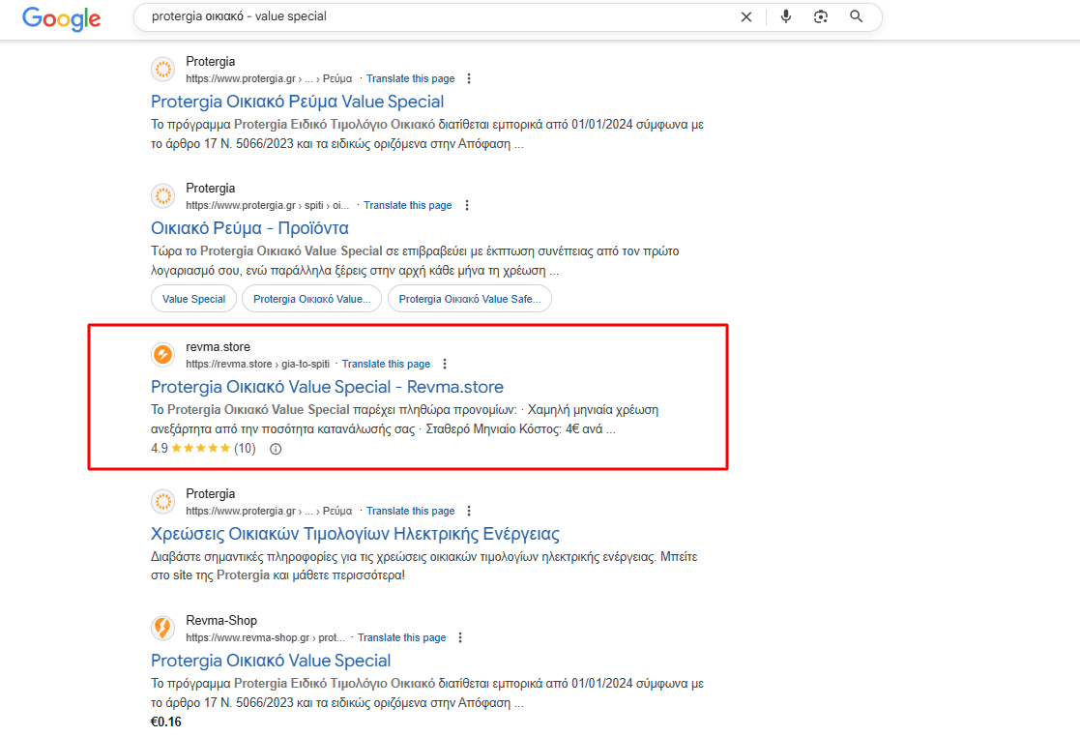This screenshot has height=736, width=1080.
Task: Click Translate this page for revma.store result
Action: coord(386,364)
